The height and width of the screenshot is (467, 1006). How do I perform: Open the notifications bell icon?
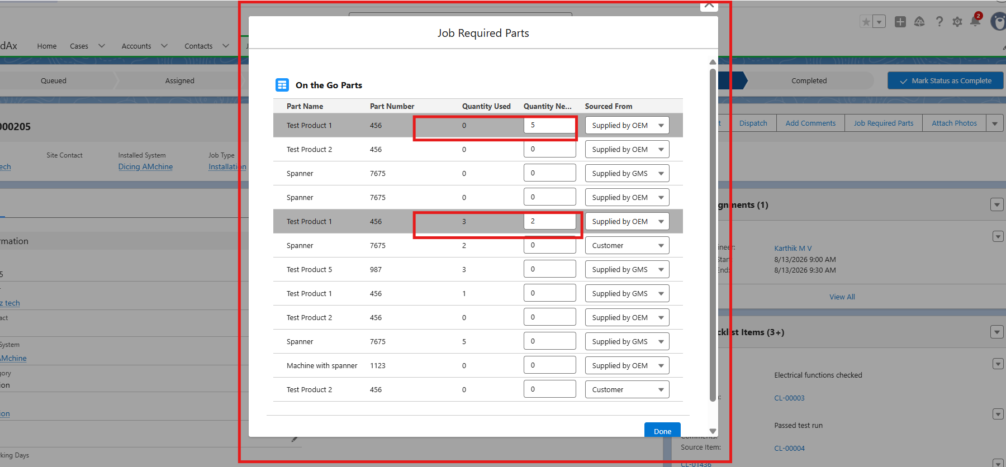coord(975,22)
